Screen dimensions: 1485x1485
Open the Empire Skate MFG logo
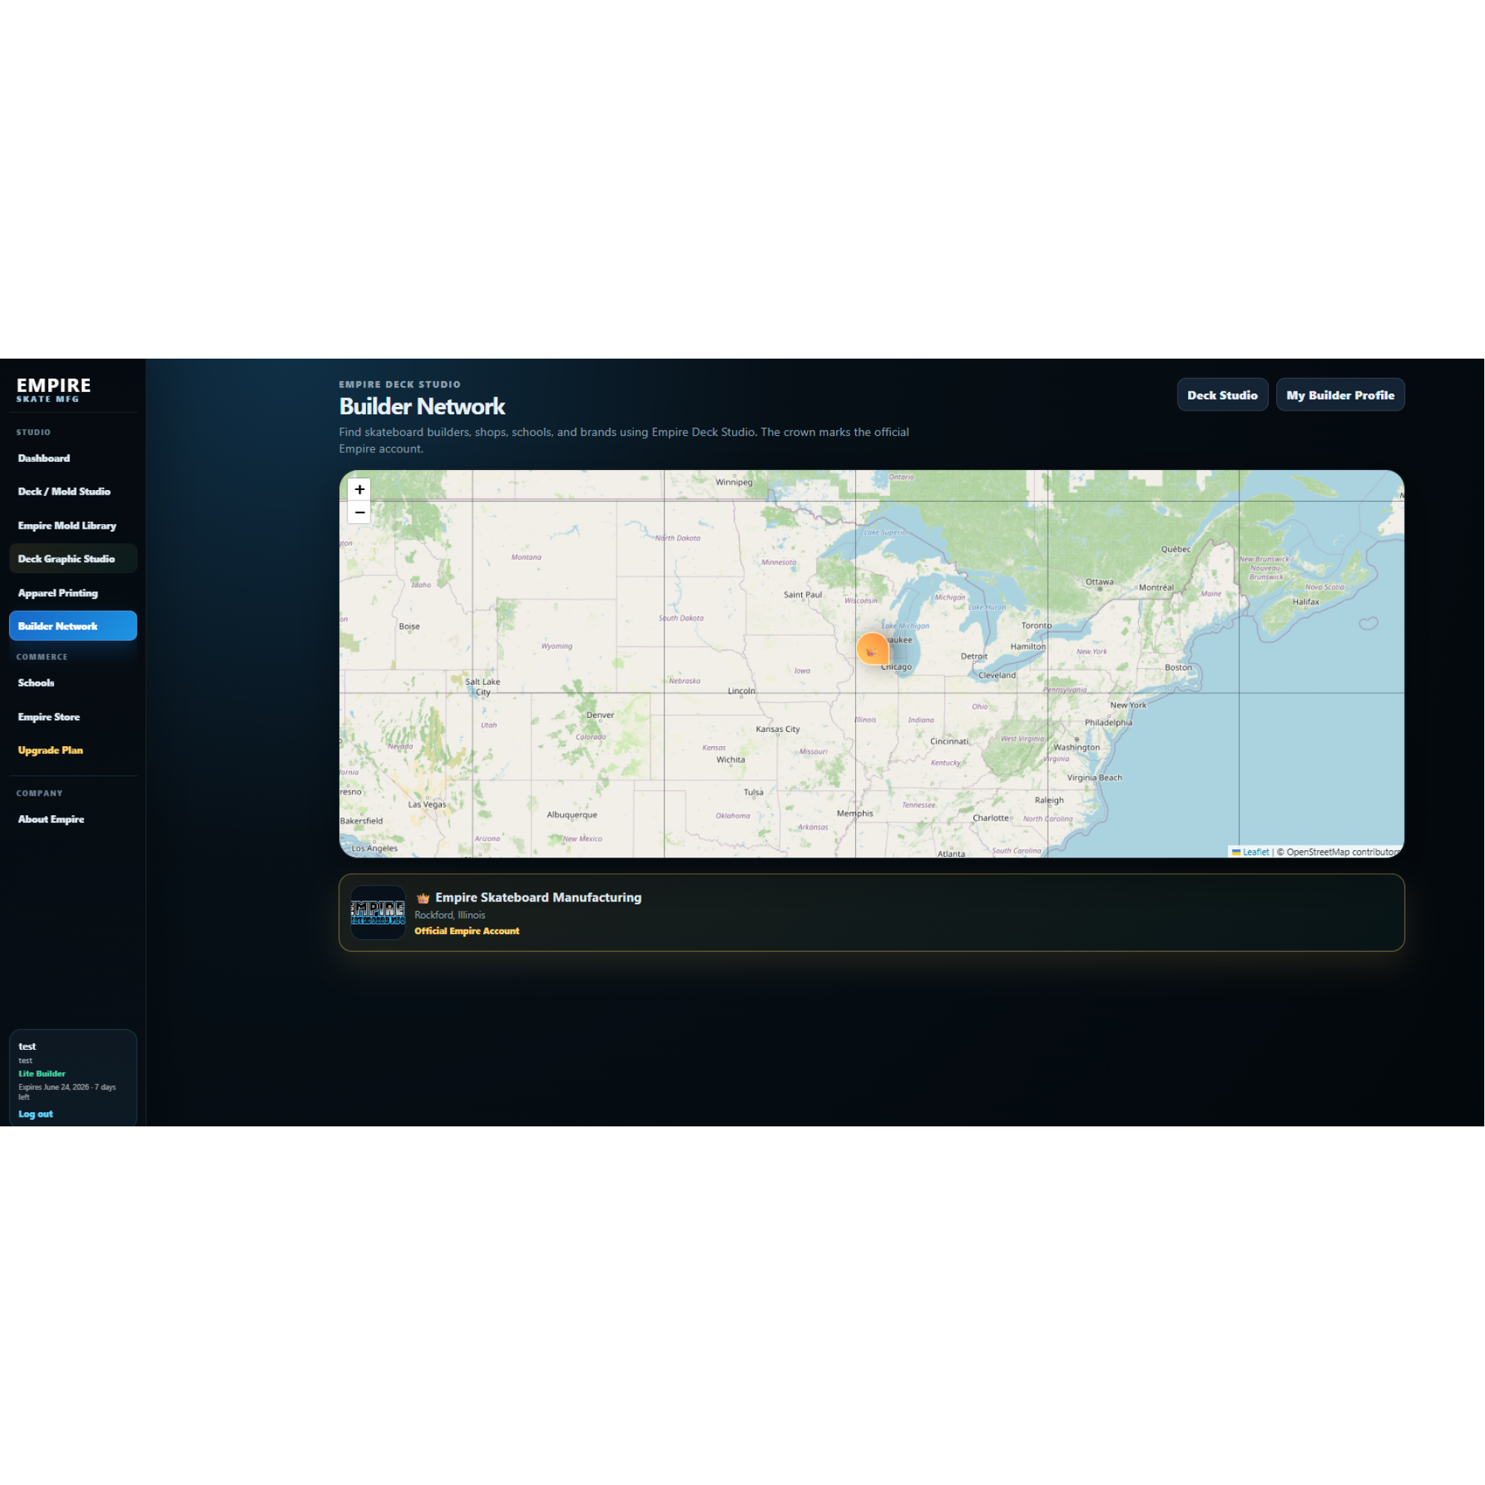[53, 389]
